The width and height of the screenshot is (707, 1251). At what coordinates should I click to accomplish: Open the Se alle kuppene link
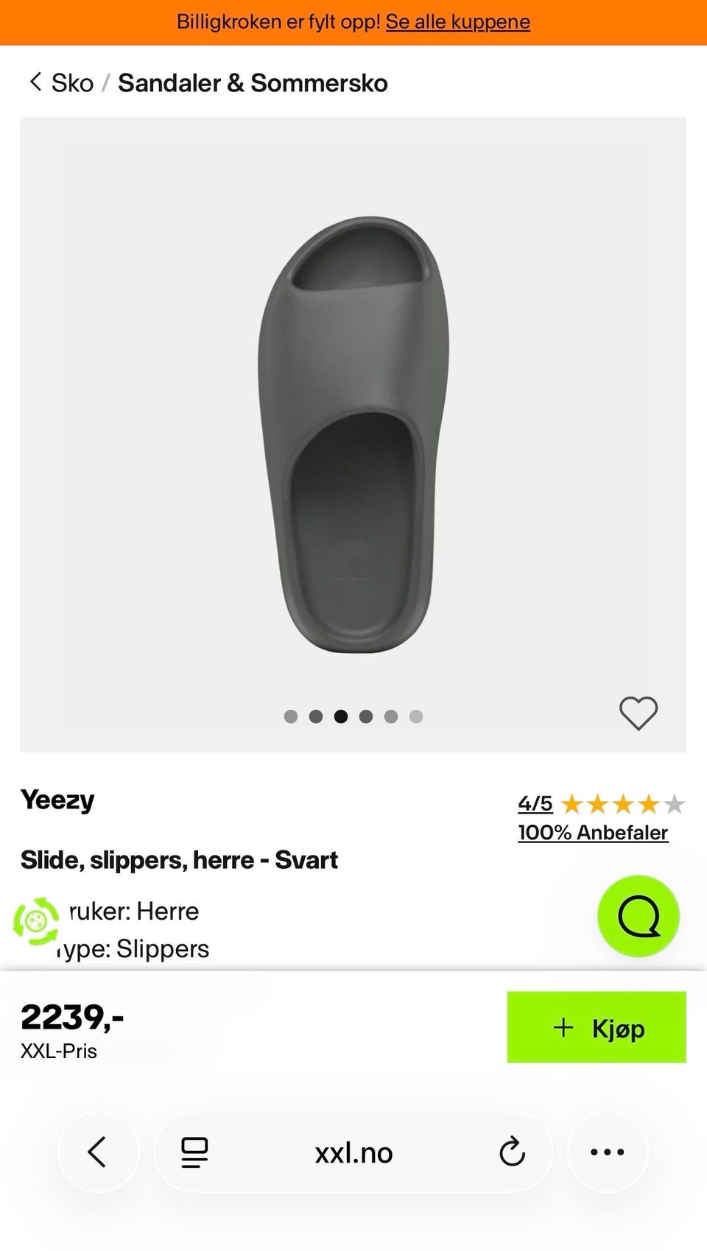[457, 22]
